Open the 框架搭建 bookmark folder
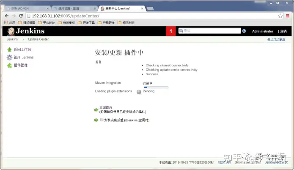This screenshot has height=170, width=294. pyautogui.click(x=26, y=22)
